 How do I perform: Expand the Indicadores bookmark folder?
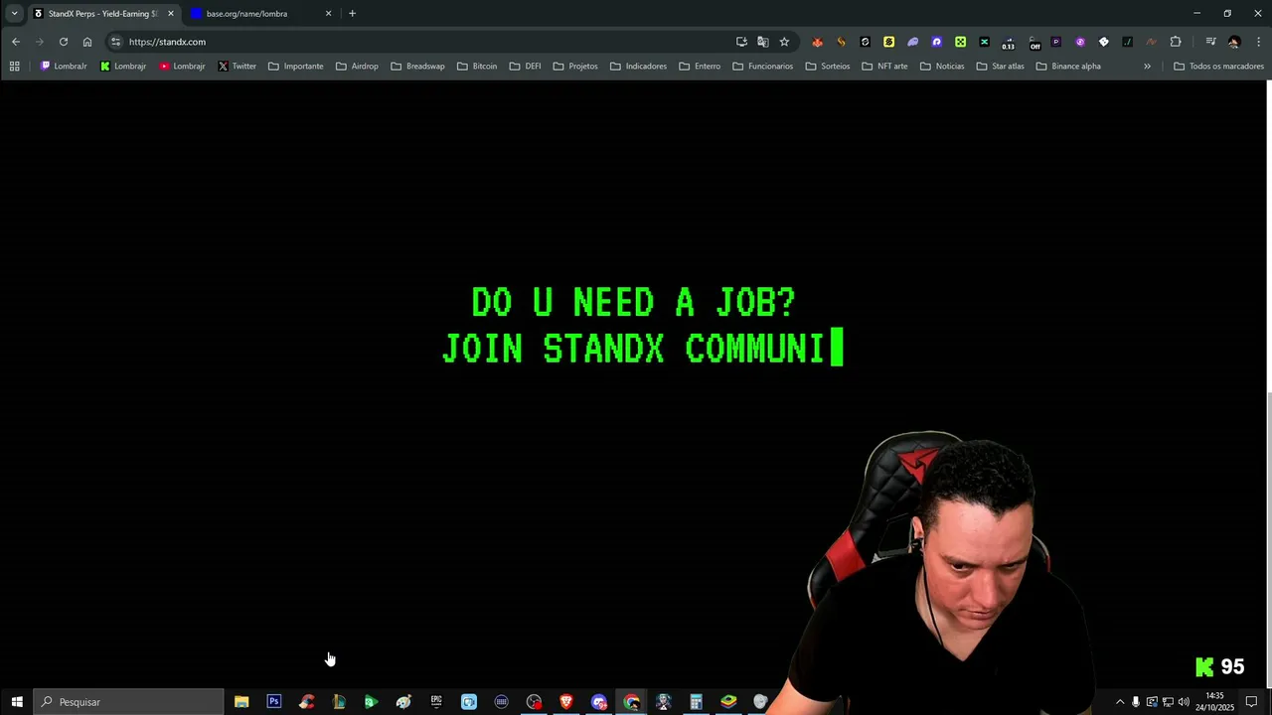pyautogui.click(x=638, y=67)
